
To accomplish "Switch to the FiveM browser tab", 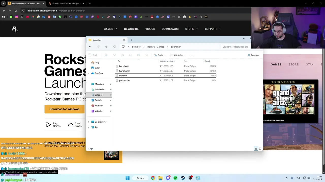I will [66, 4].
